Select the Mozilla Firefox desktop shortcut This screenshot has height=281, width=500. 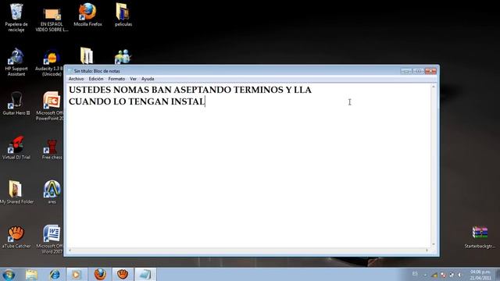87,15
